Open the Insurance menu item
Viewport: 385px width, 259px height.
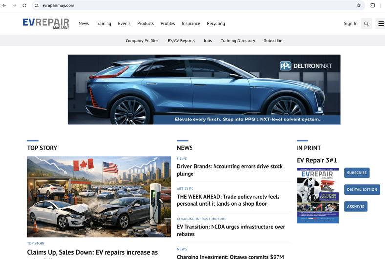point(191,23)
